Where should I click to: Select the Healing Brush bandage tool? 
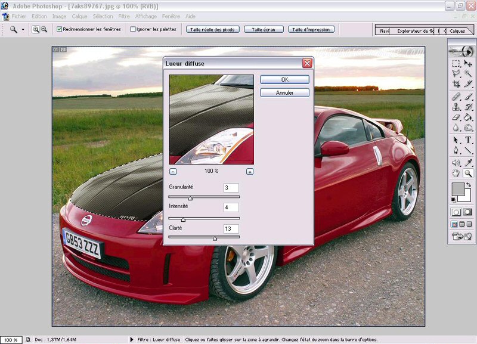click(456, 97)
